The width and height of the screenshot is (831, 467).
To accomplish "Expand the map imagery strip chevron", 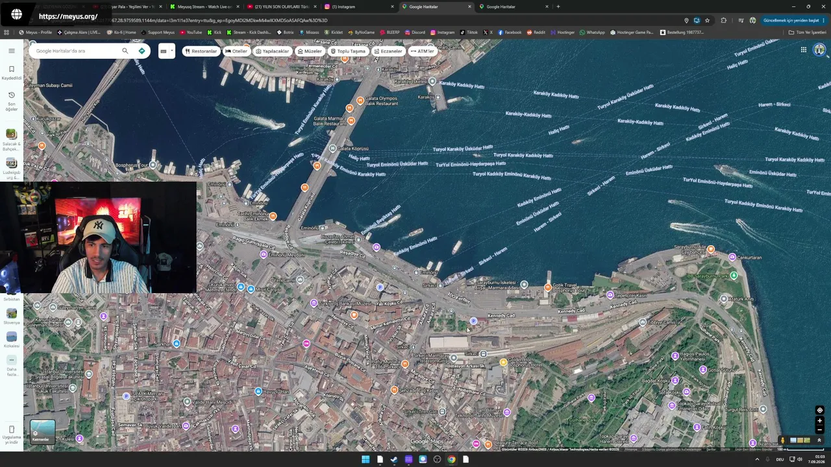I will coord(819,440).
